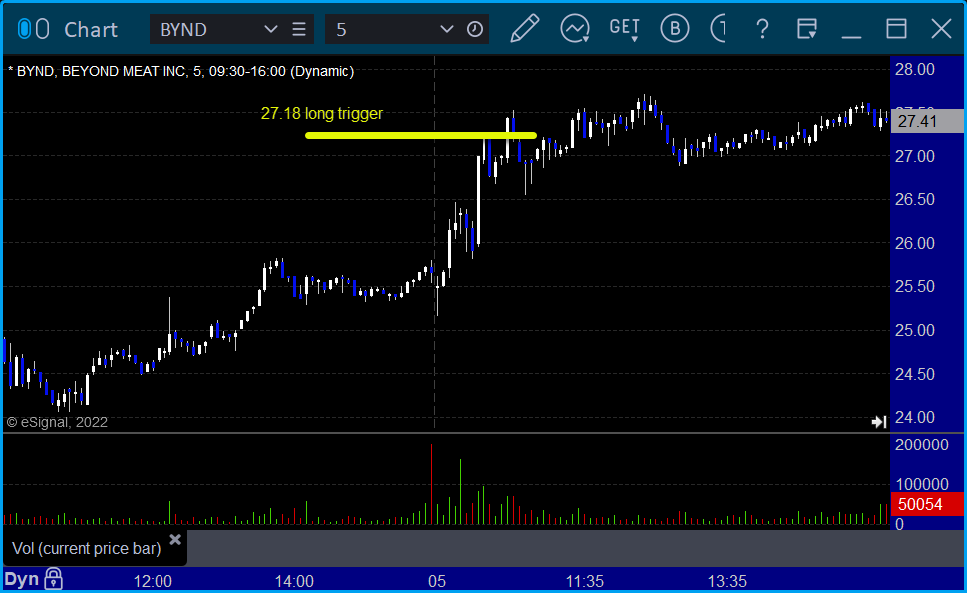Open the page layout window-dropdown icon
The height and width of the screenshot is (593, 967).
pos(806,28)
